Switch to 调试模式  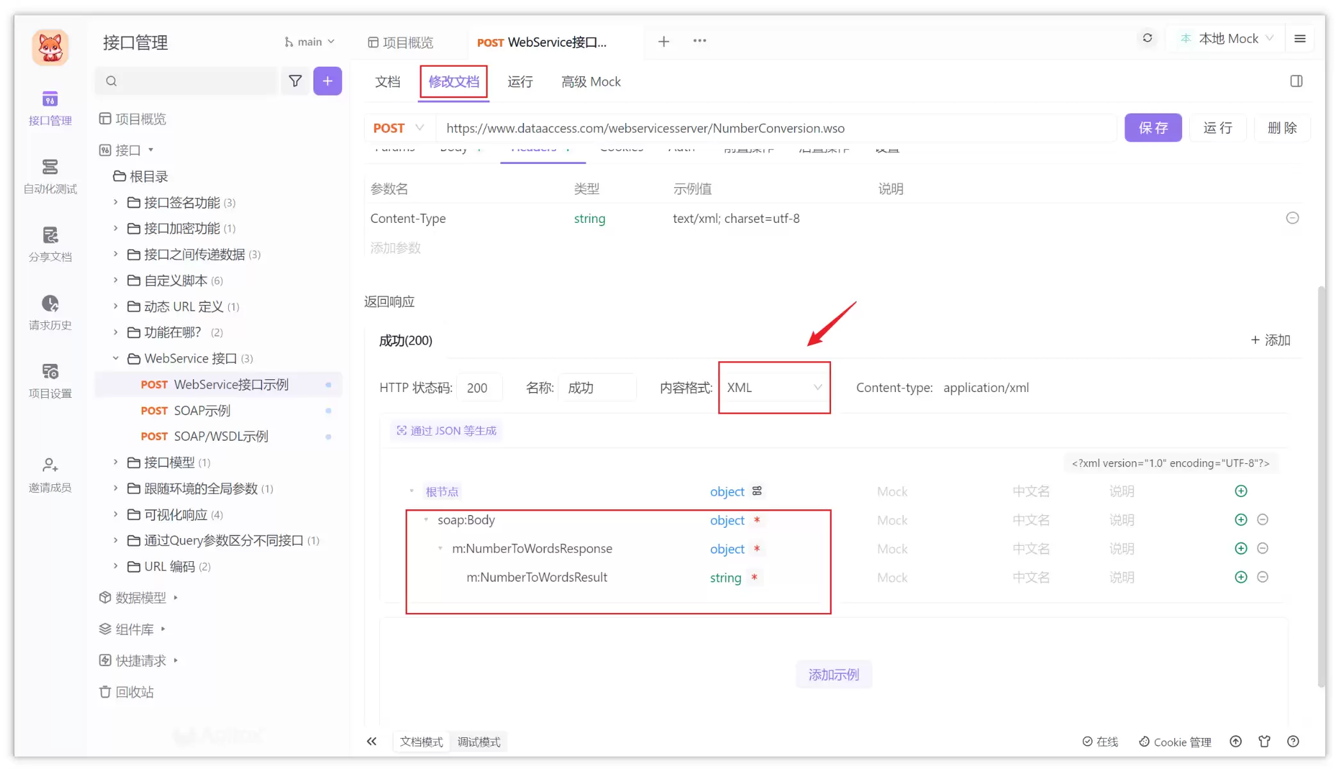click(x=479, y=742)
